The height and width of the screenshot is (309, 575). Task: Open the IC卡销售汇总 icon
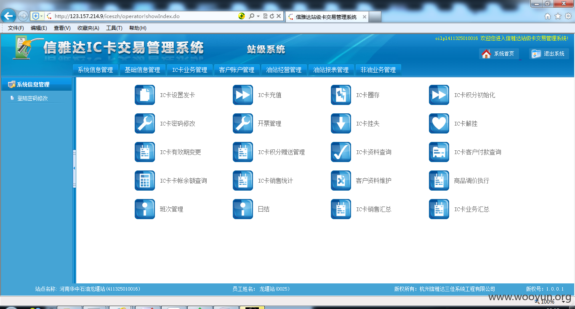(341, 209)
